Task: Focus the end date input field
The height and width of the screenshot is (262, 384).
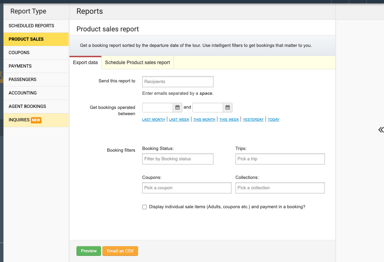Action: coord(208,108)
